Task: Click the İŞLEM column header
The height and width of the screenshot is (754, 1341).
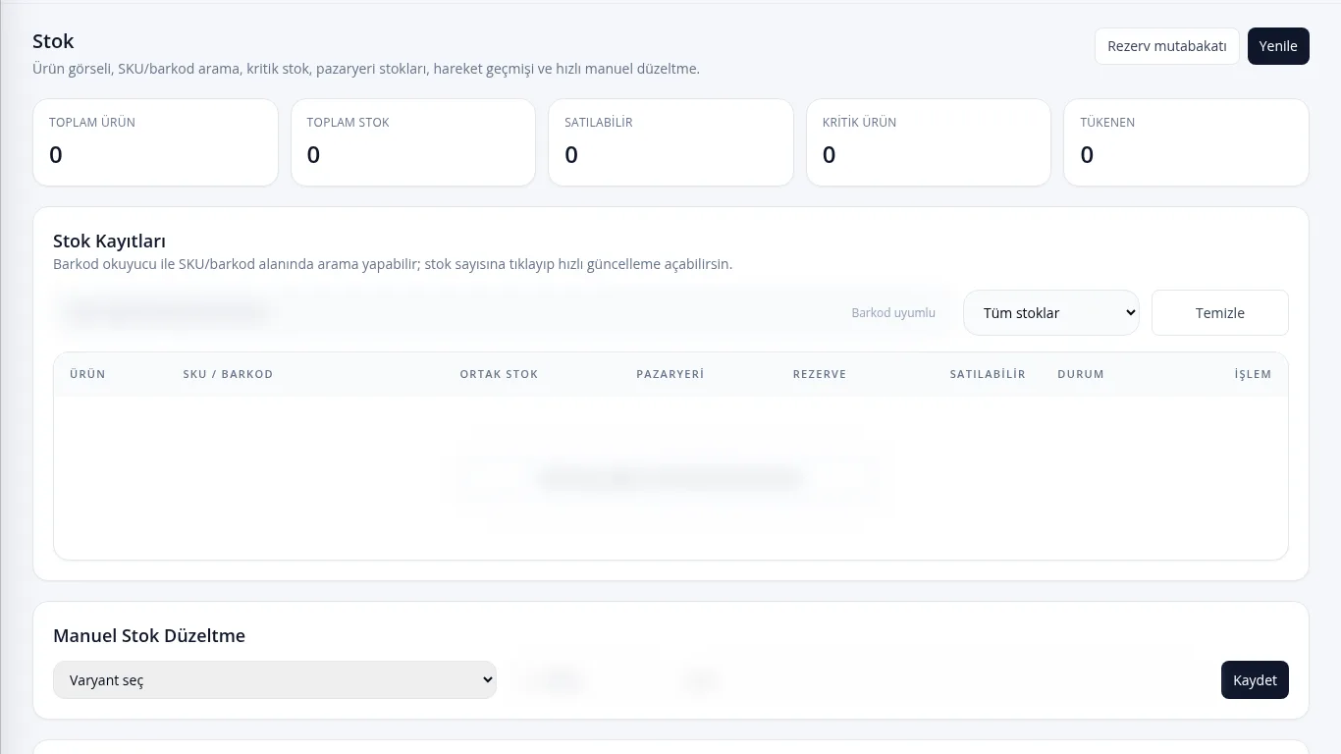Action: pos(1253,374)
